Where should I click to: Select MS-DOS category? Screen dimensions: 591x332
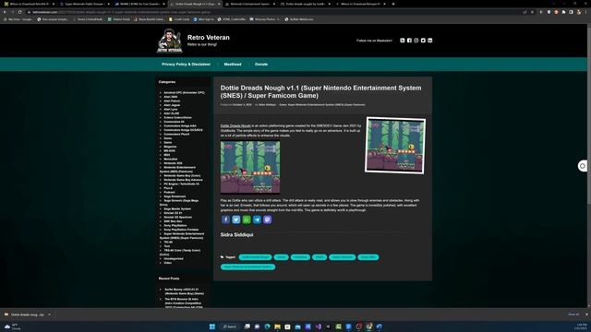coord(170,150)
